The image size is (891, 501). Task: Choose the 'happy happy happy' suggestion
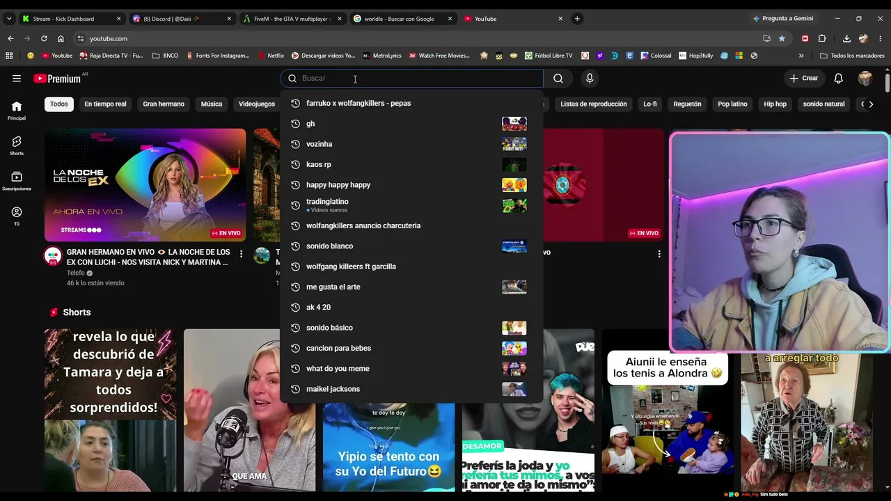(x=411, y=185)
